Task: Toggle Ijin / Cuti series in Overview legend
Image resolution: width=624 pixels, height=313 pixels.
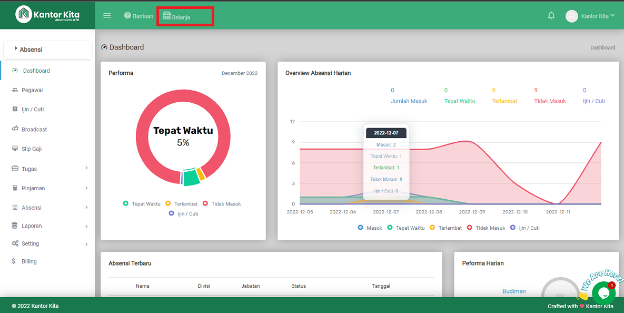Action: point(525,228)
